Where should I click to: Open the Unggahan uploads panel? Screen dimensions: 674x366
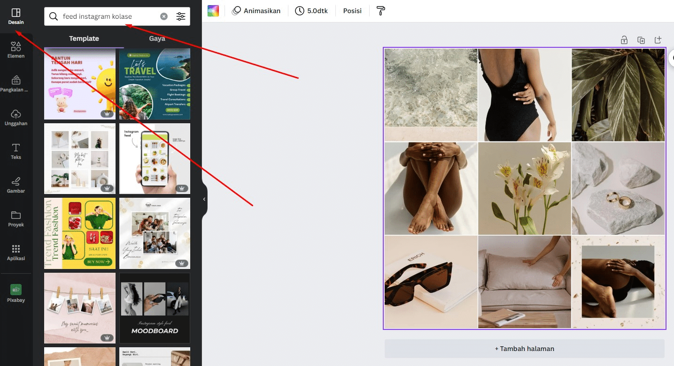point(15,116)
